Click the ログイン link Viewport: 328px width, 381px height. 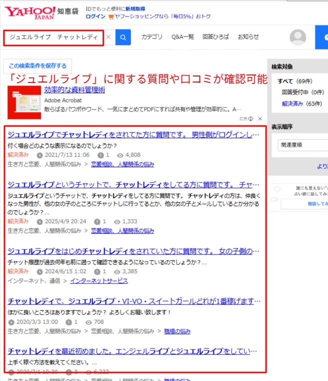95,16
